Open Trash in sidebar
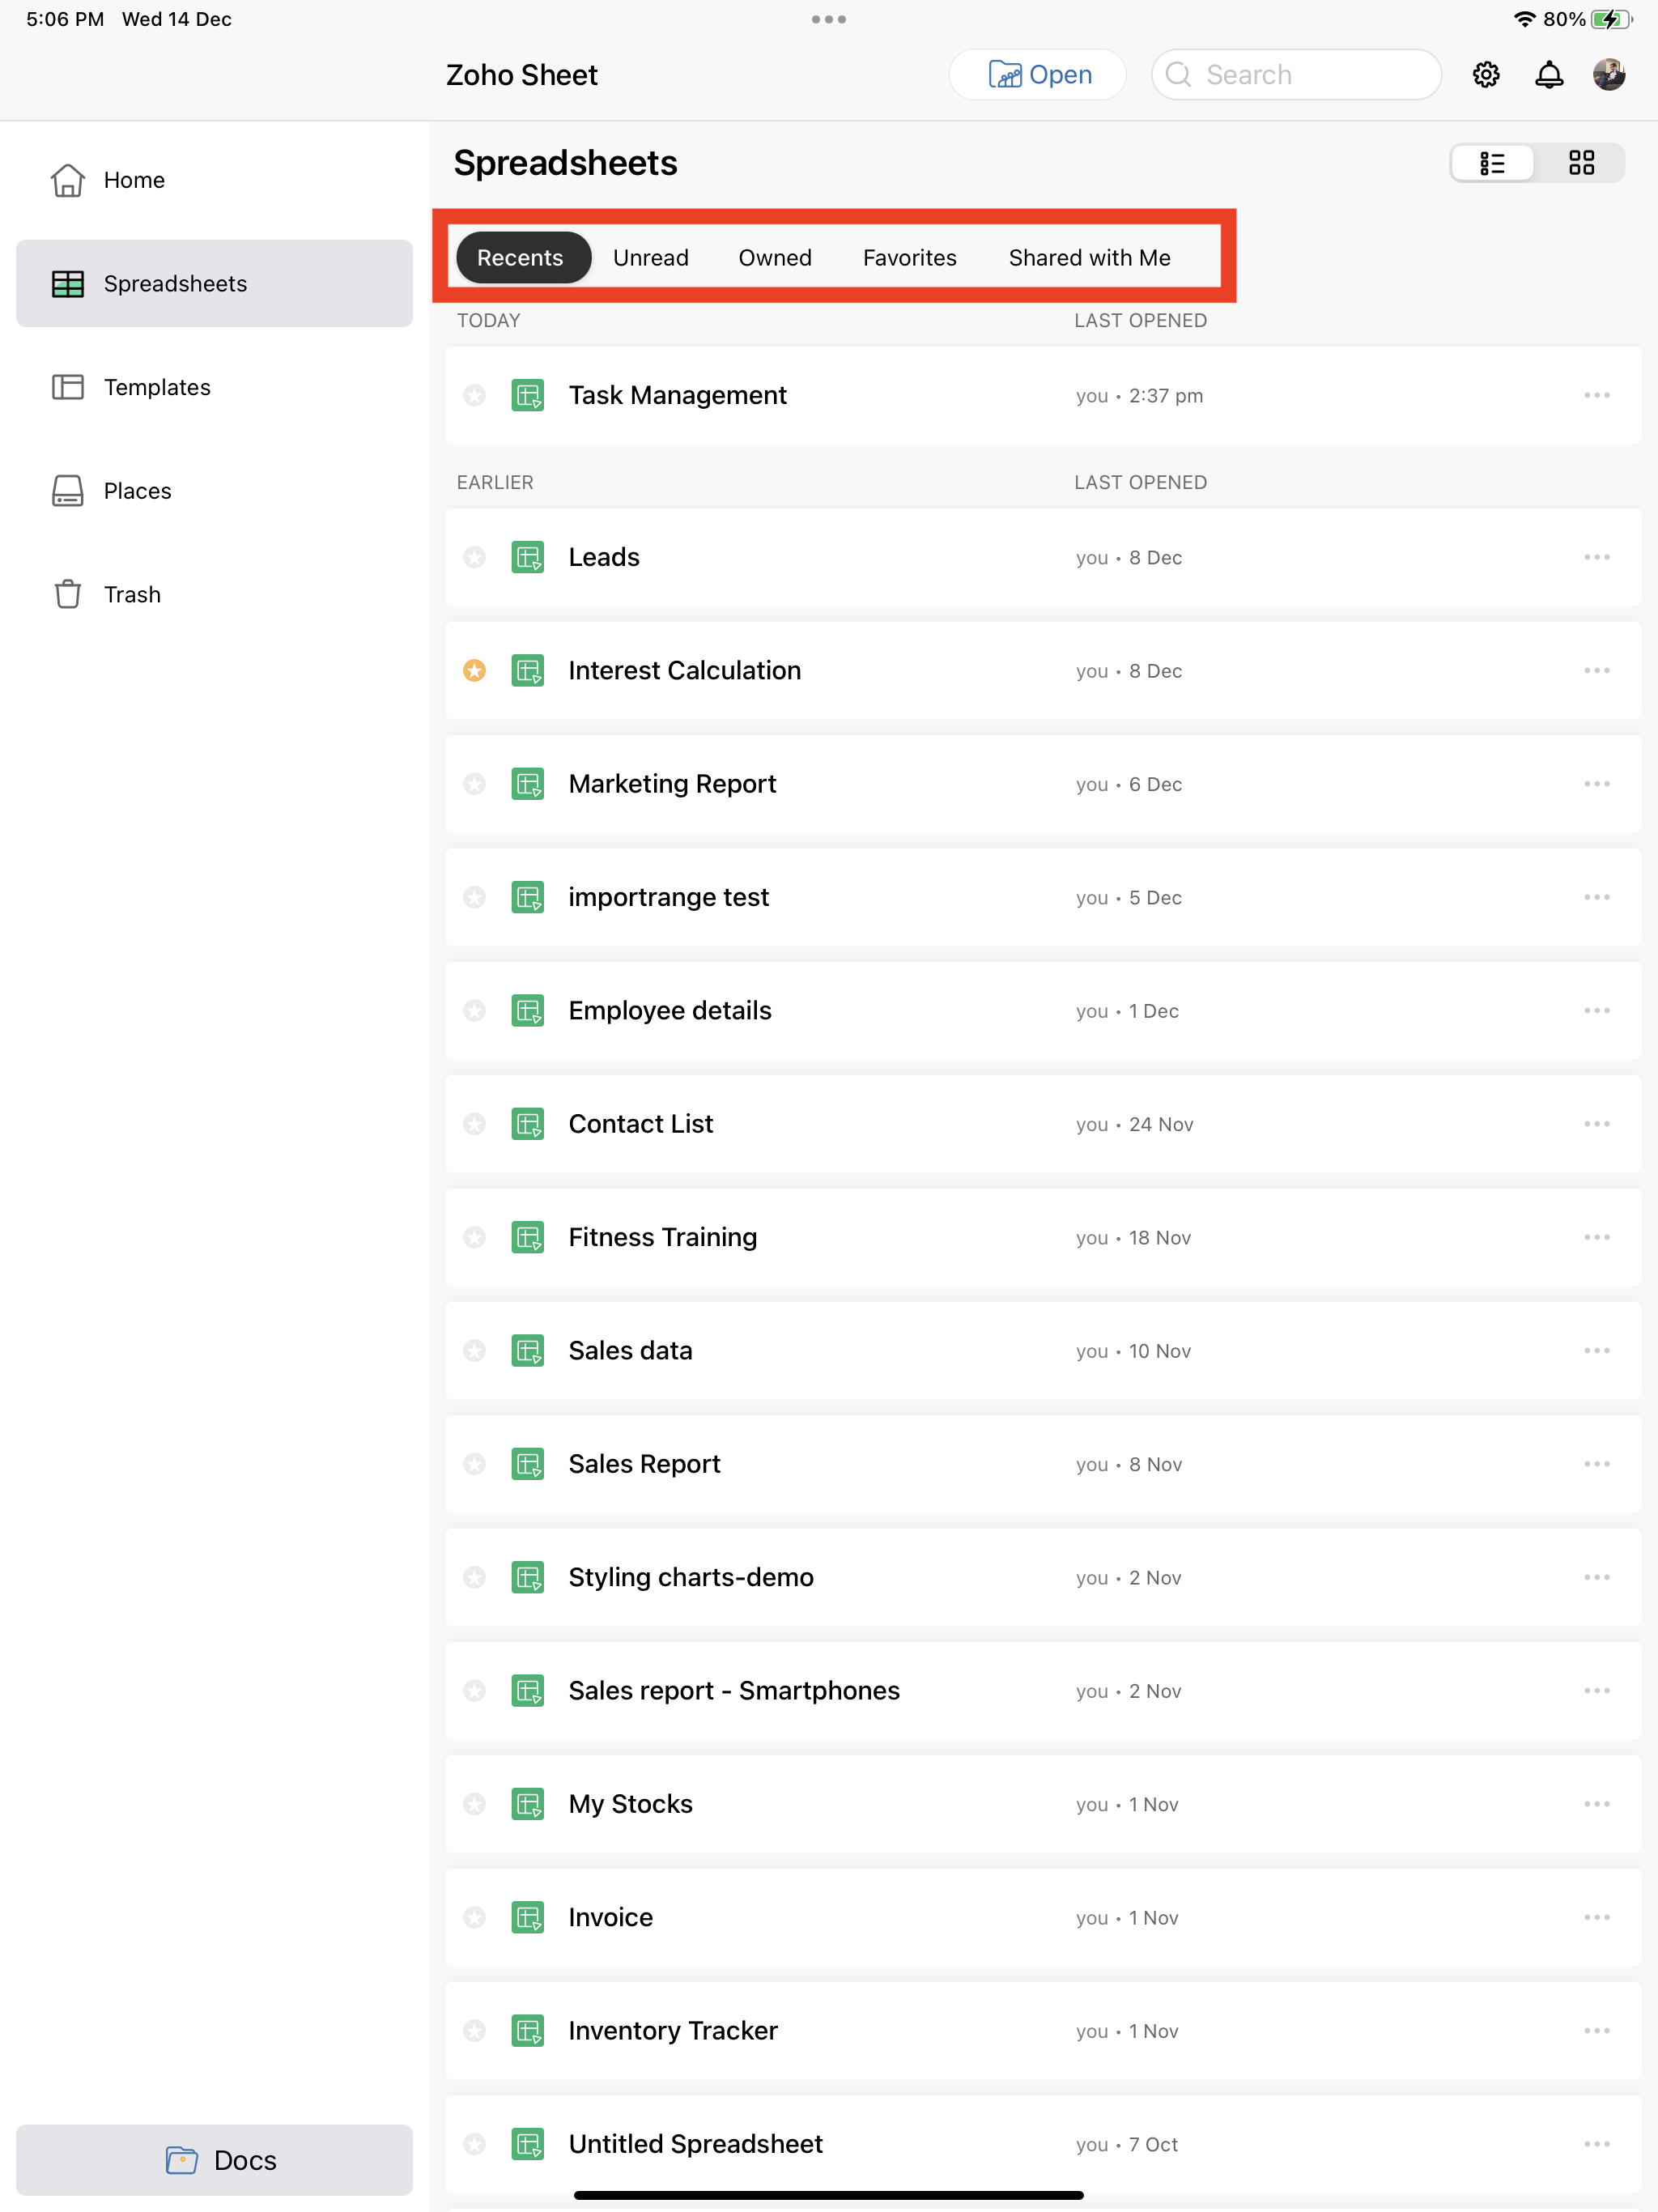Viewport: 1658px width, 2212px height. (x=132, y=594)
